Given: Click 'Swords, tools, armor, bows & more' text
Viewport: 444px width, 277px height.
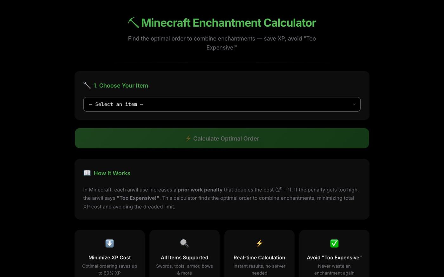Looking at the screenshot, I should (x=184, y=269).
